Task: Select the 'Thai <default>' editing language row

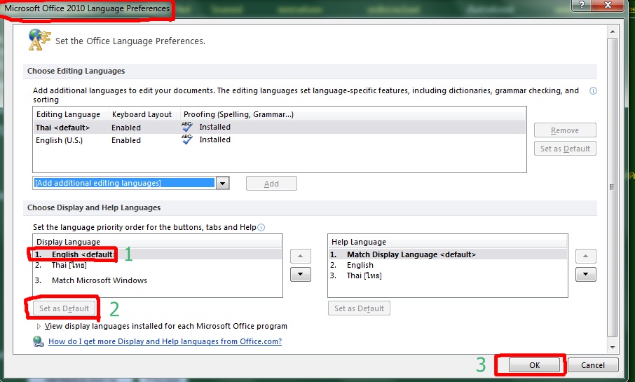Action: point(280,128)
